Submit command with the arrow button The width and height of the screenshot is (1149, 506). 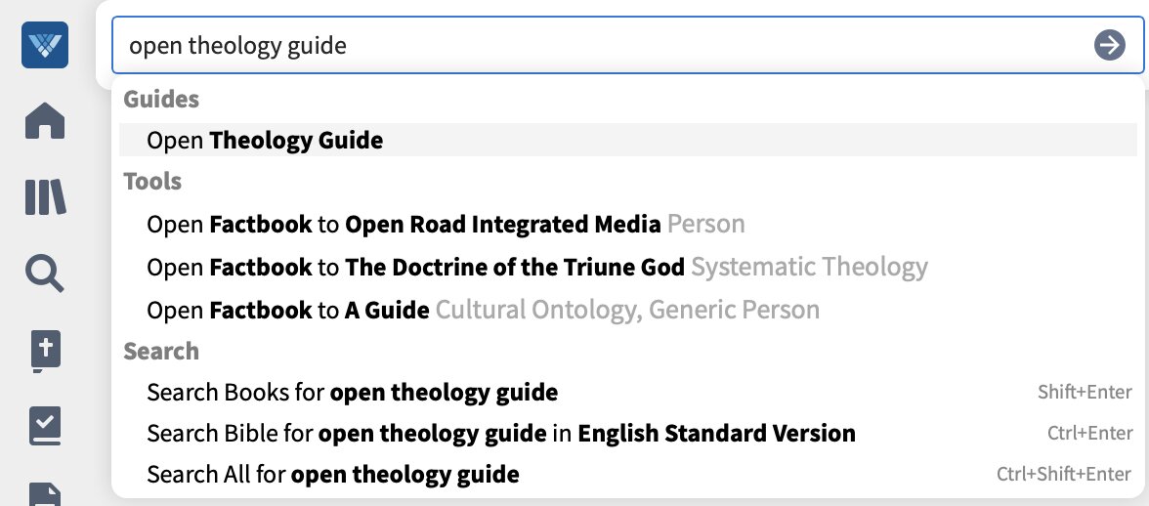coord(1110,45)
